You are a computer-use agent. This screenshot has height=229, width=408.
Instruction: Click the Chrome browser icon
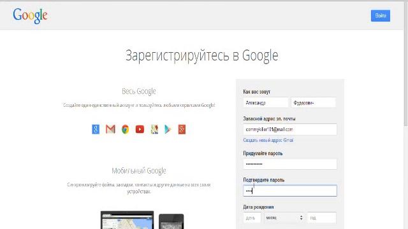point(125,129)
